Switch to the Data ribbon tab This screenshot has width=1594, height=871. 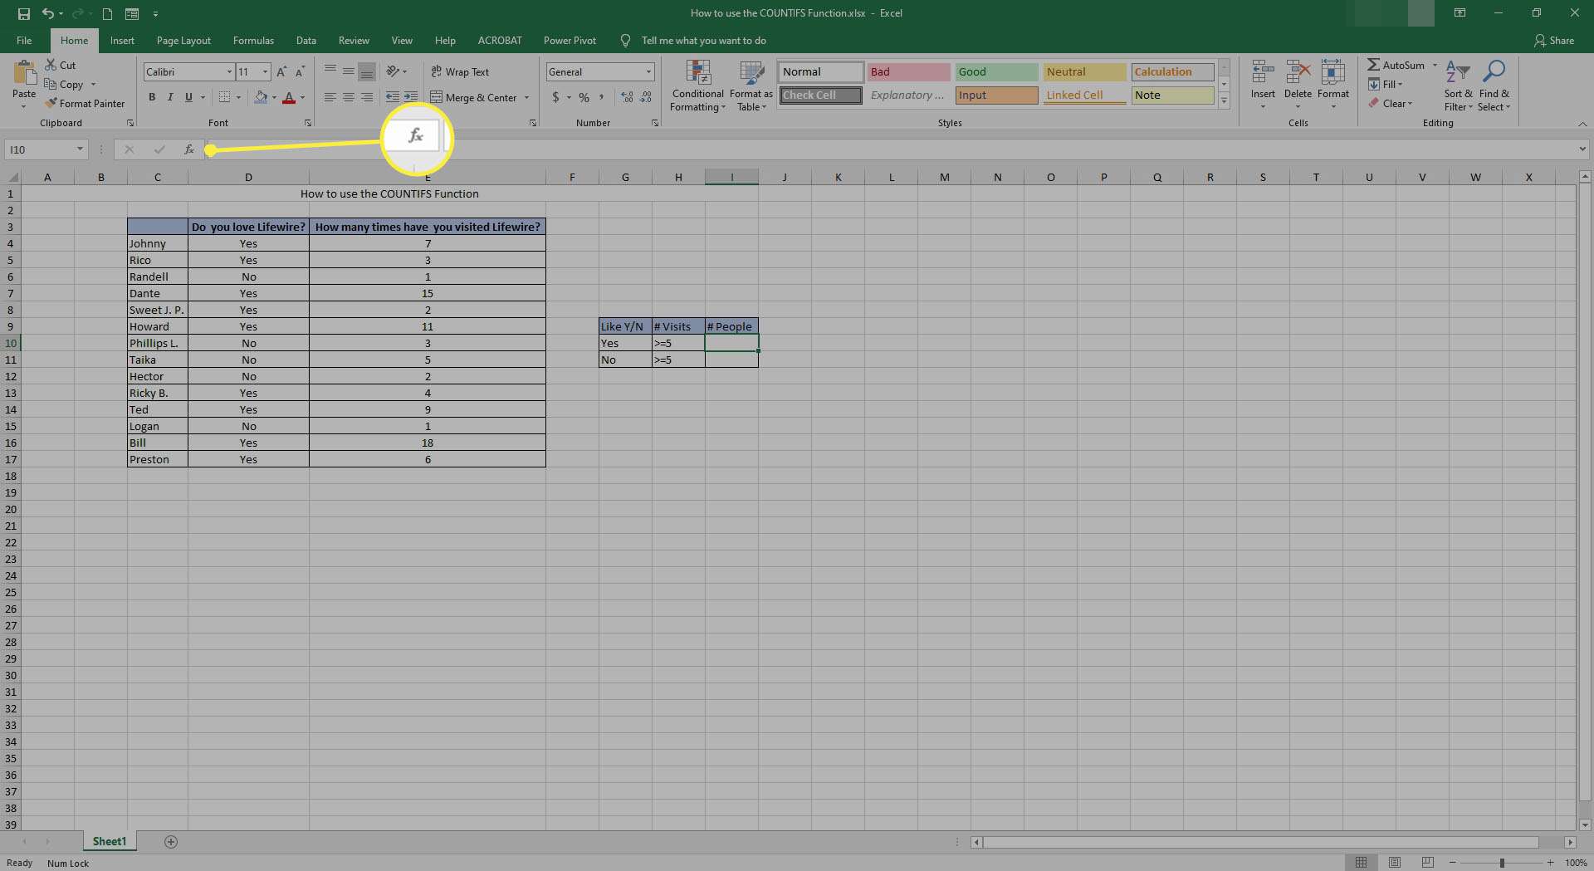click(306, 41)
